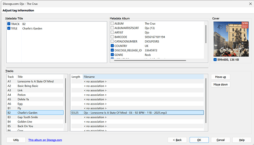Open the Utils button
The width and height of the screenshot is (254, 145).
point(16,140)
